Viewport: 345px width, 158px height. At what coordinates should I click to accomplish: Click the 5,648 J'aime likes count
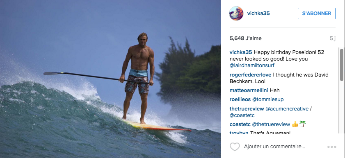(246, 38)
